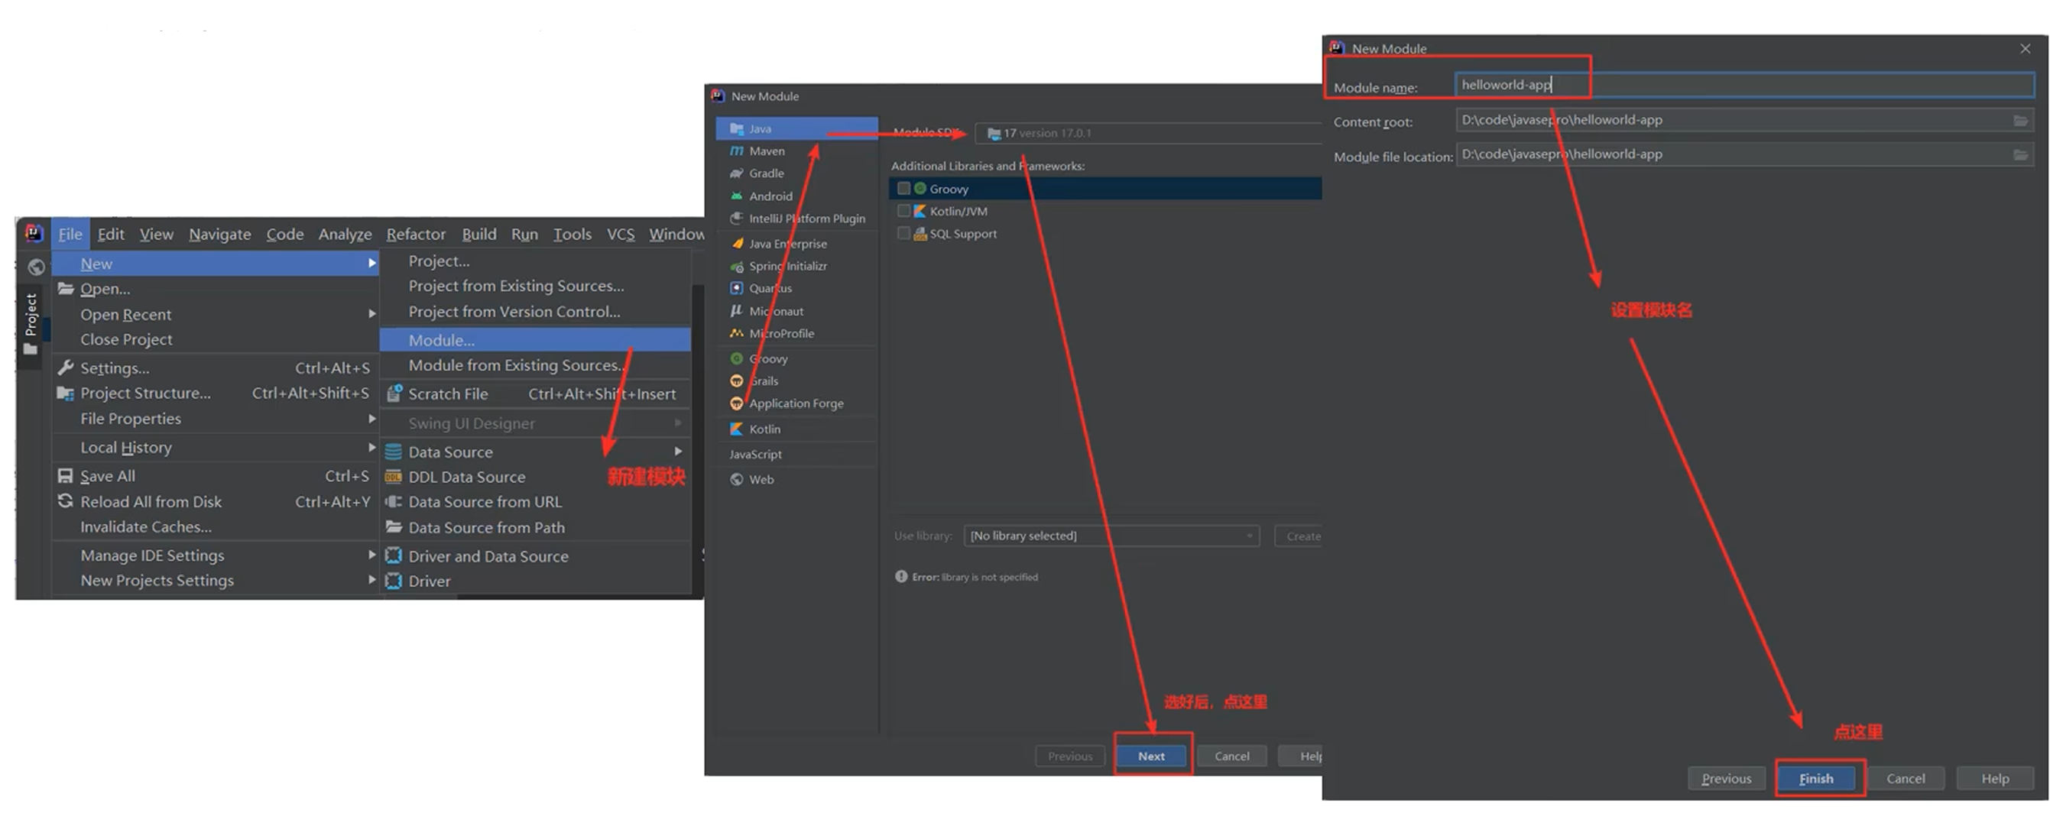Open the Build menu

coord(479,234)
